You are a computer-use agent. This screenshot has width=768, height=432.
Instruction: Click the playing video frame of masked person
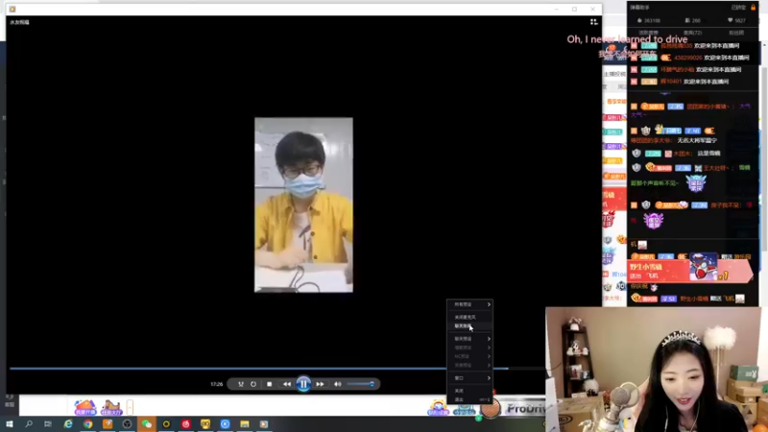click(x=303, y=204)
